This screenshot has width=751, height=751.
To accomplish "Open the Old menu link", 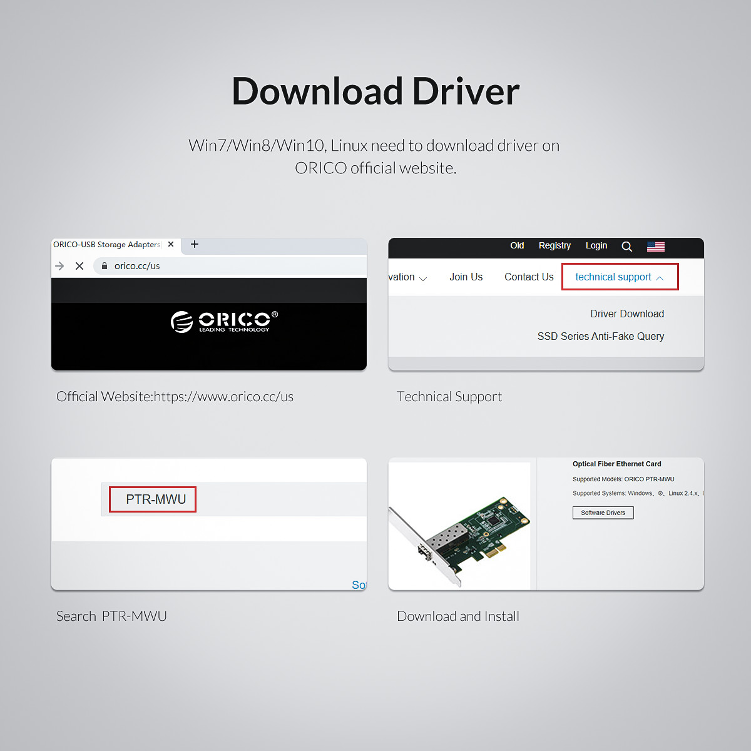I will pyautogui.click(x=517, y=245).
